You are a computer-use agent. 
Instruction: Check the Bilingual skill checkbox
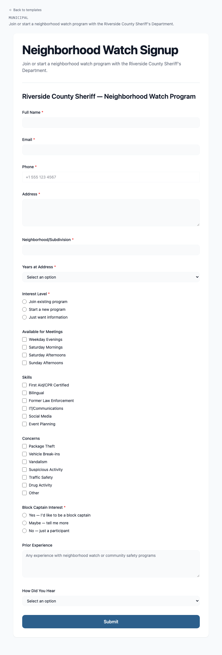tap(24, 393)
